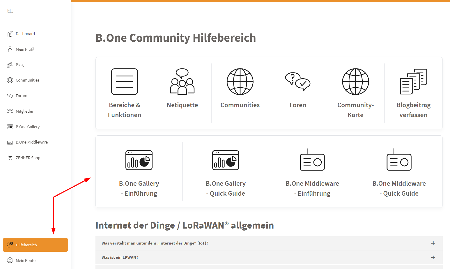Open the Blogbeitrag verfassen documents icon
450x269 pixels.
pos(413,82)
